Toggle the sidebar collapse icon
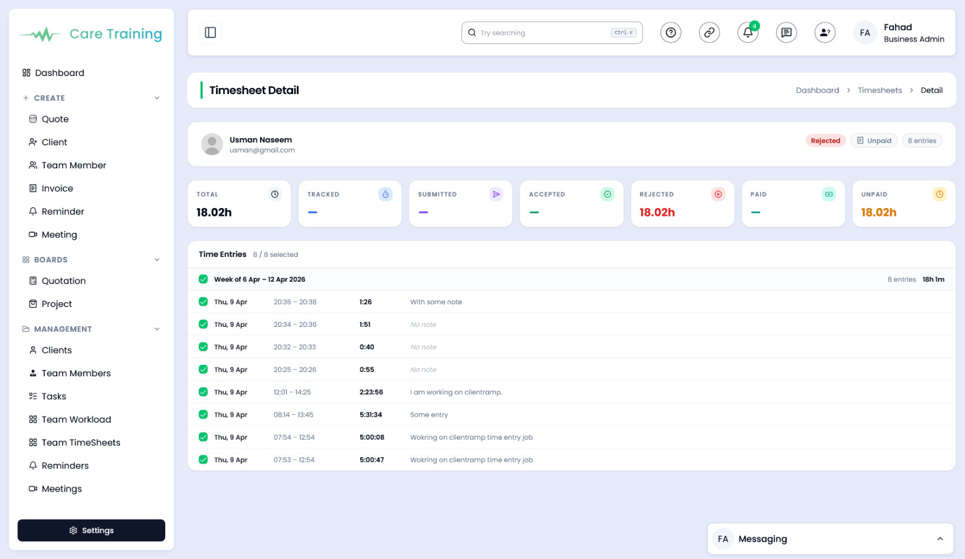The image size is (965, 559). point(210,32)
